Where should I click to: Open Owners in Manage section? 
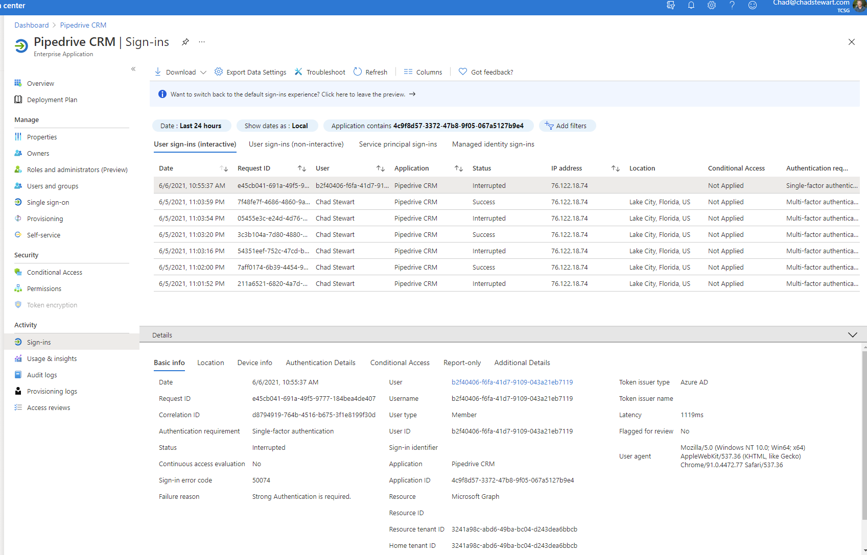tap(38, 154)
